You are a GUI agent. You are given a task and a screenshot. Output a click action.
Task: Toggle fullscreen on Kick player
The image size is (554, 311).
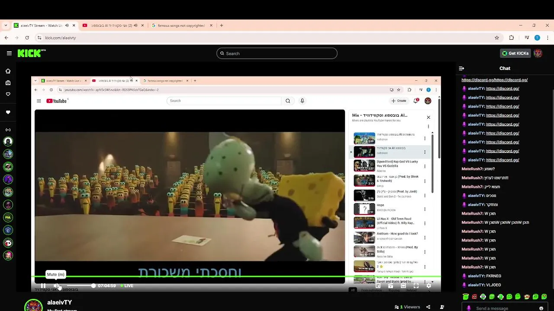pyautogui.click(x=416, y=286)
